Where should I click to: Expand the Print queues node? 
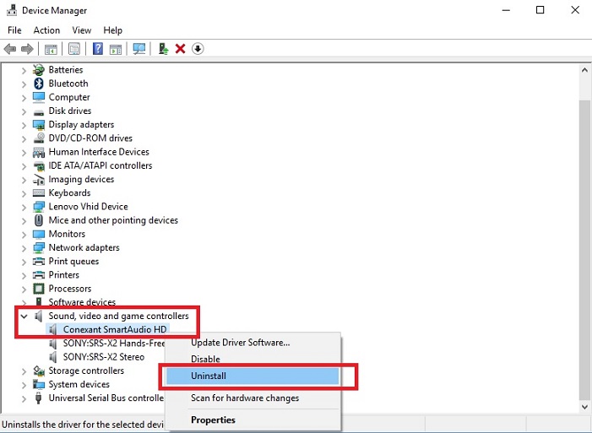tap(24, 262)
